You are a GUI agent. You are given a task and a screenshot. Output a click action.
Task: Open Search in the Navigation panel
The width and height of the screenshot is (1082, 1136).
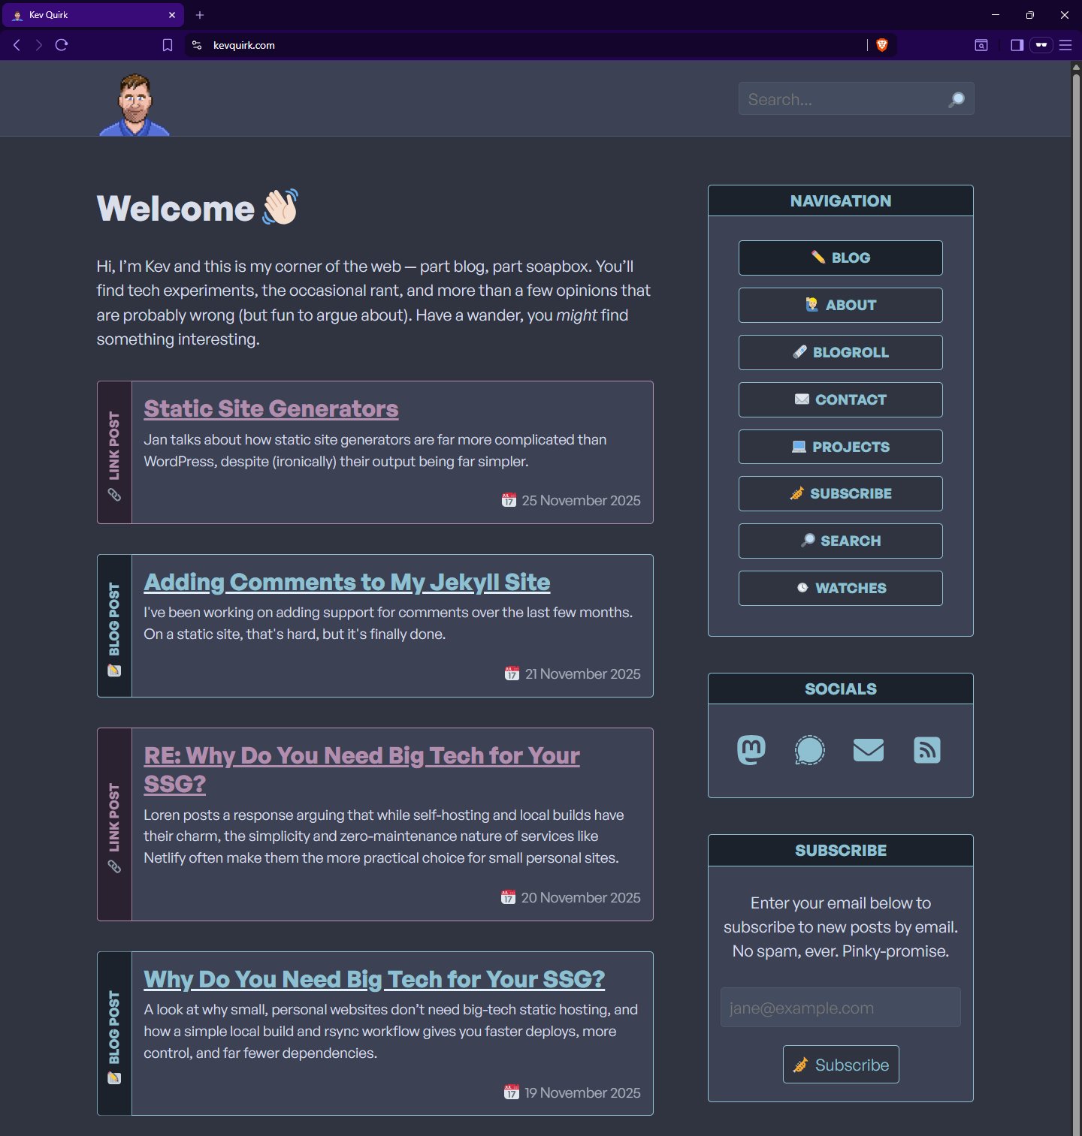point(841,541)
